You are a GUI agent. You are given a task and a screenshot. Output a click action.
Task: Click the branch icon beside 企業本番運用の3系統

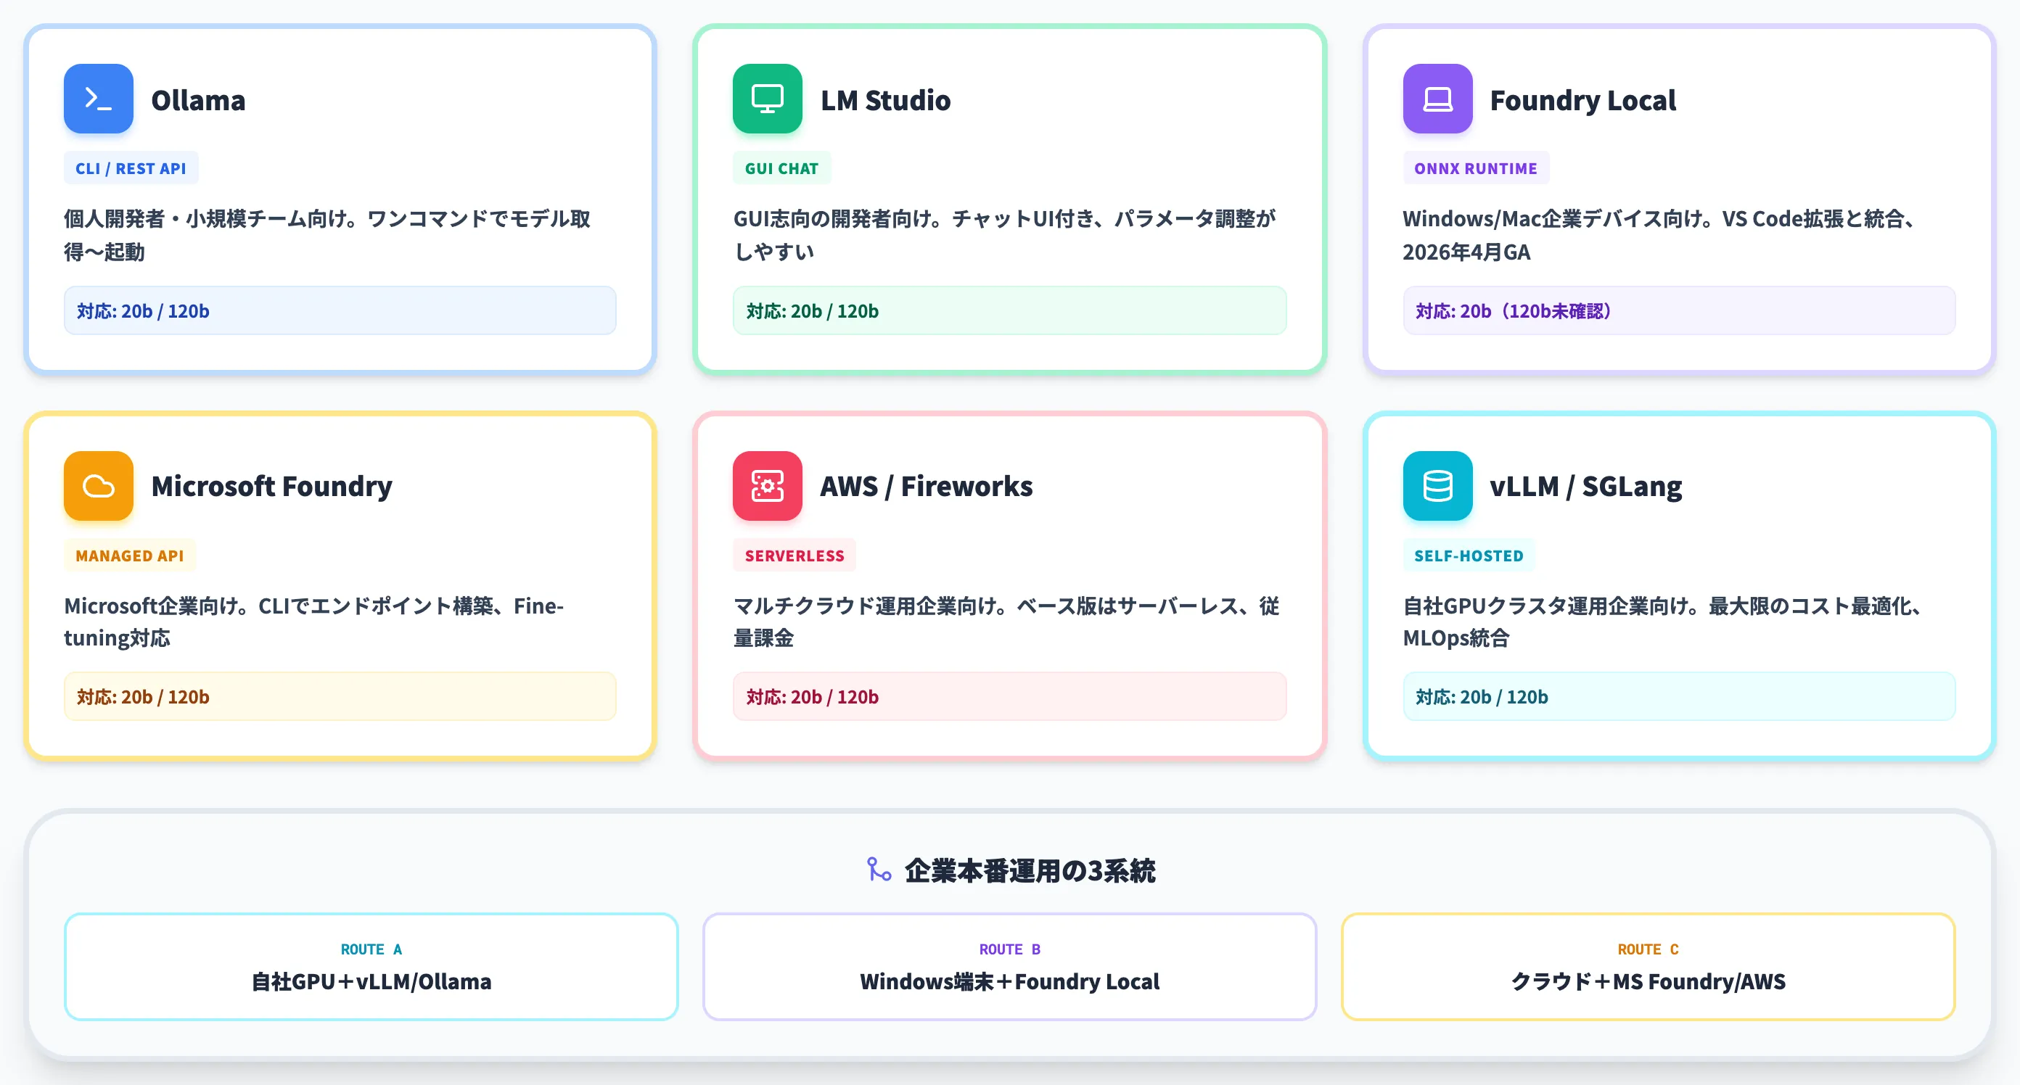pyautogui.click(x=878, y=870)
